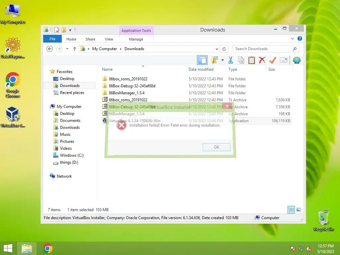The image size is (340, 255).
Task: Switch to Details view icon in status bar
Action: pos(291,210)
